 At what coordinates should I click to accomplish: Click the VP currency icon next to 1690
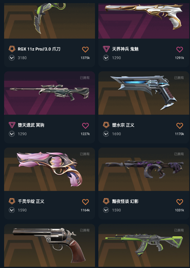coord(106,134)
